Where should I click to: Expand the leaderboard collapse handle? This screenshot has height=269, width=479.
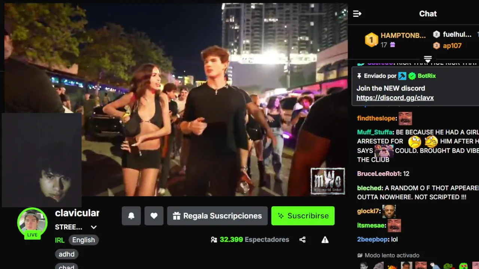(428, 59)
